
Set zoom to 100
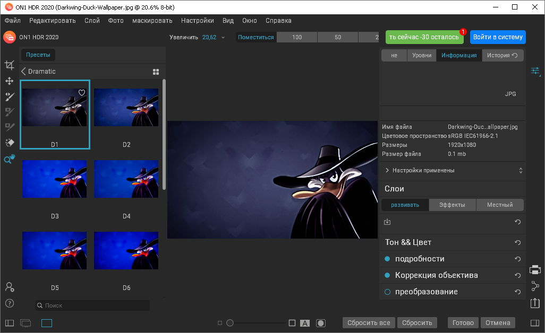[x=297, y=37]
